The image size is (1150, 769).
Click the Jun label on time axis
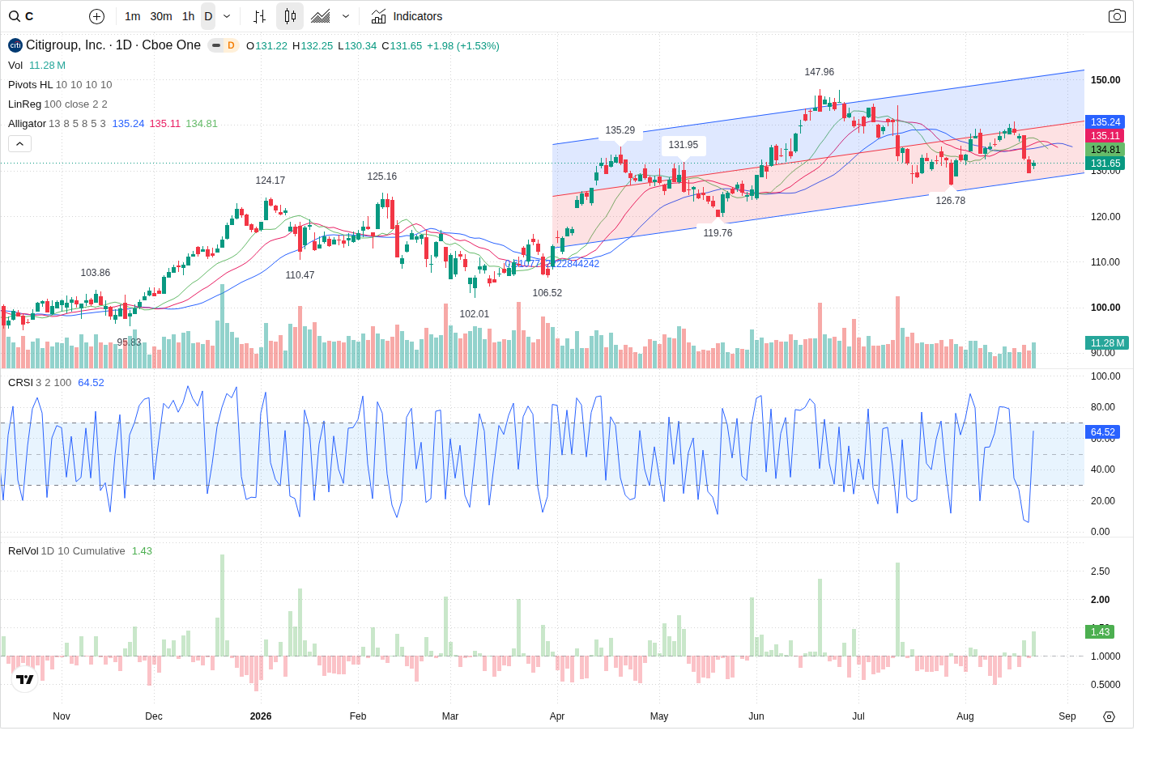[x=756, y=716]
